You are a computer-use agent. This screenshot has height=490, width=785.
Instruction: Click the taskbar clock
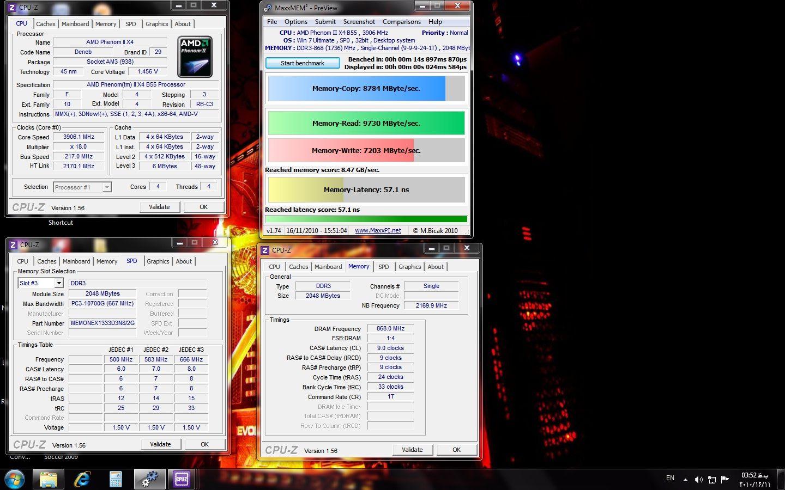(x=754, y=480)
